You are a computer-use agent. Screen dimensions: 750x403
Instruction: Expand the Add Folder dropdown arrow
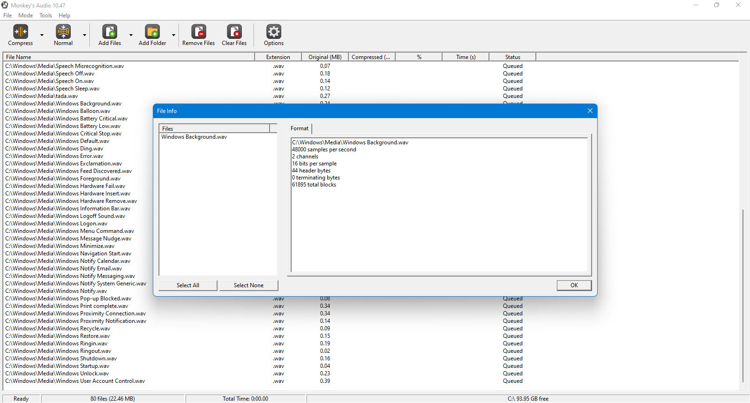click(x=173, y=35)
